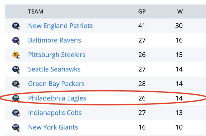Click the Patriots games played value 41
The height and width of the screenshot is (136, 206).
[x=142, y=26]
